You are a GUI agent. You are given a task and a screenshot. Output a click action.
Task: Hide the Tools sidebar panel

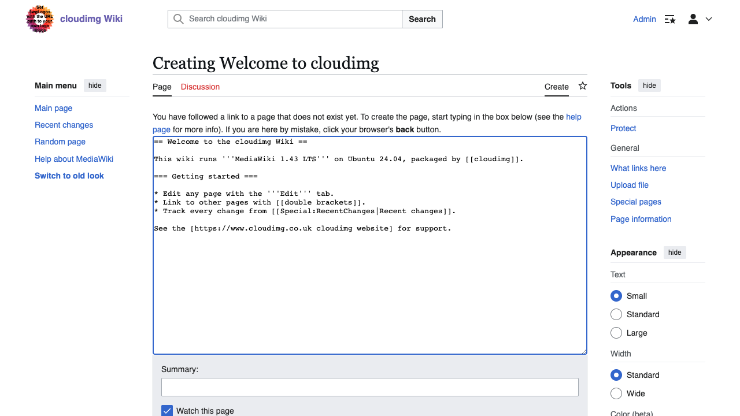click(x=649, y=86)
